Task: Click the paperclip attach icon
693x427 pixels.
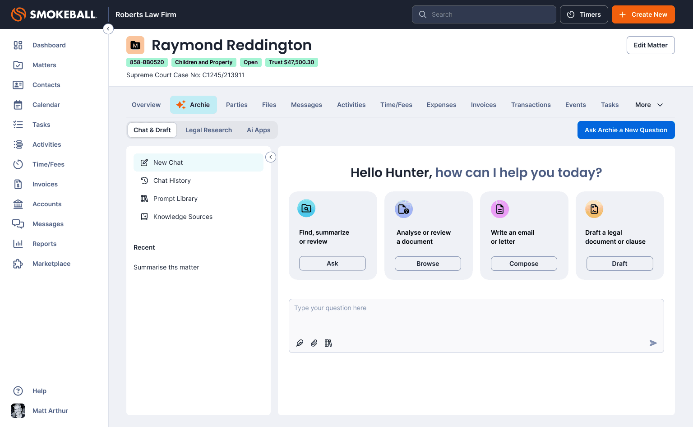Action: tap(314, 343)
